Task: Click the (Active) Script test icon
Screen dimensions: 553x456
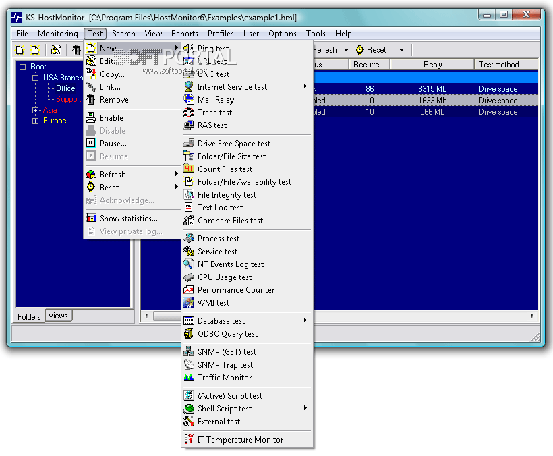Action: (189, 395)
